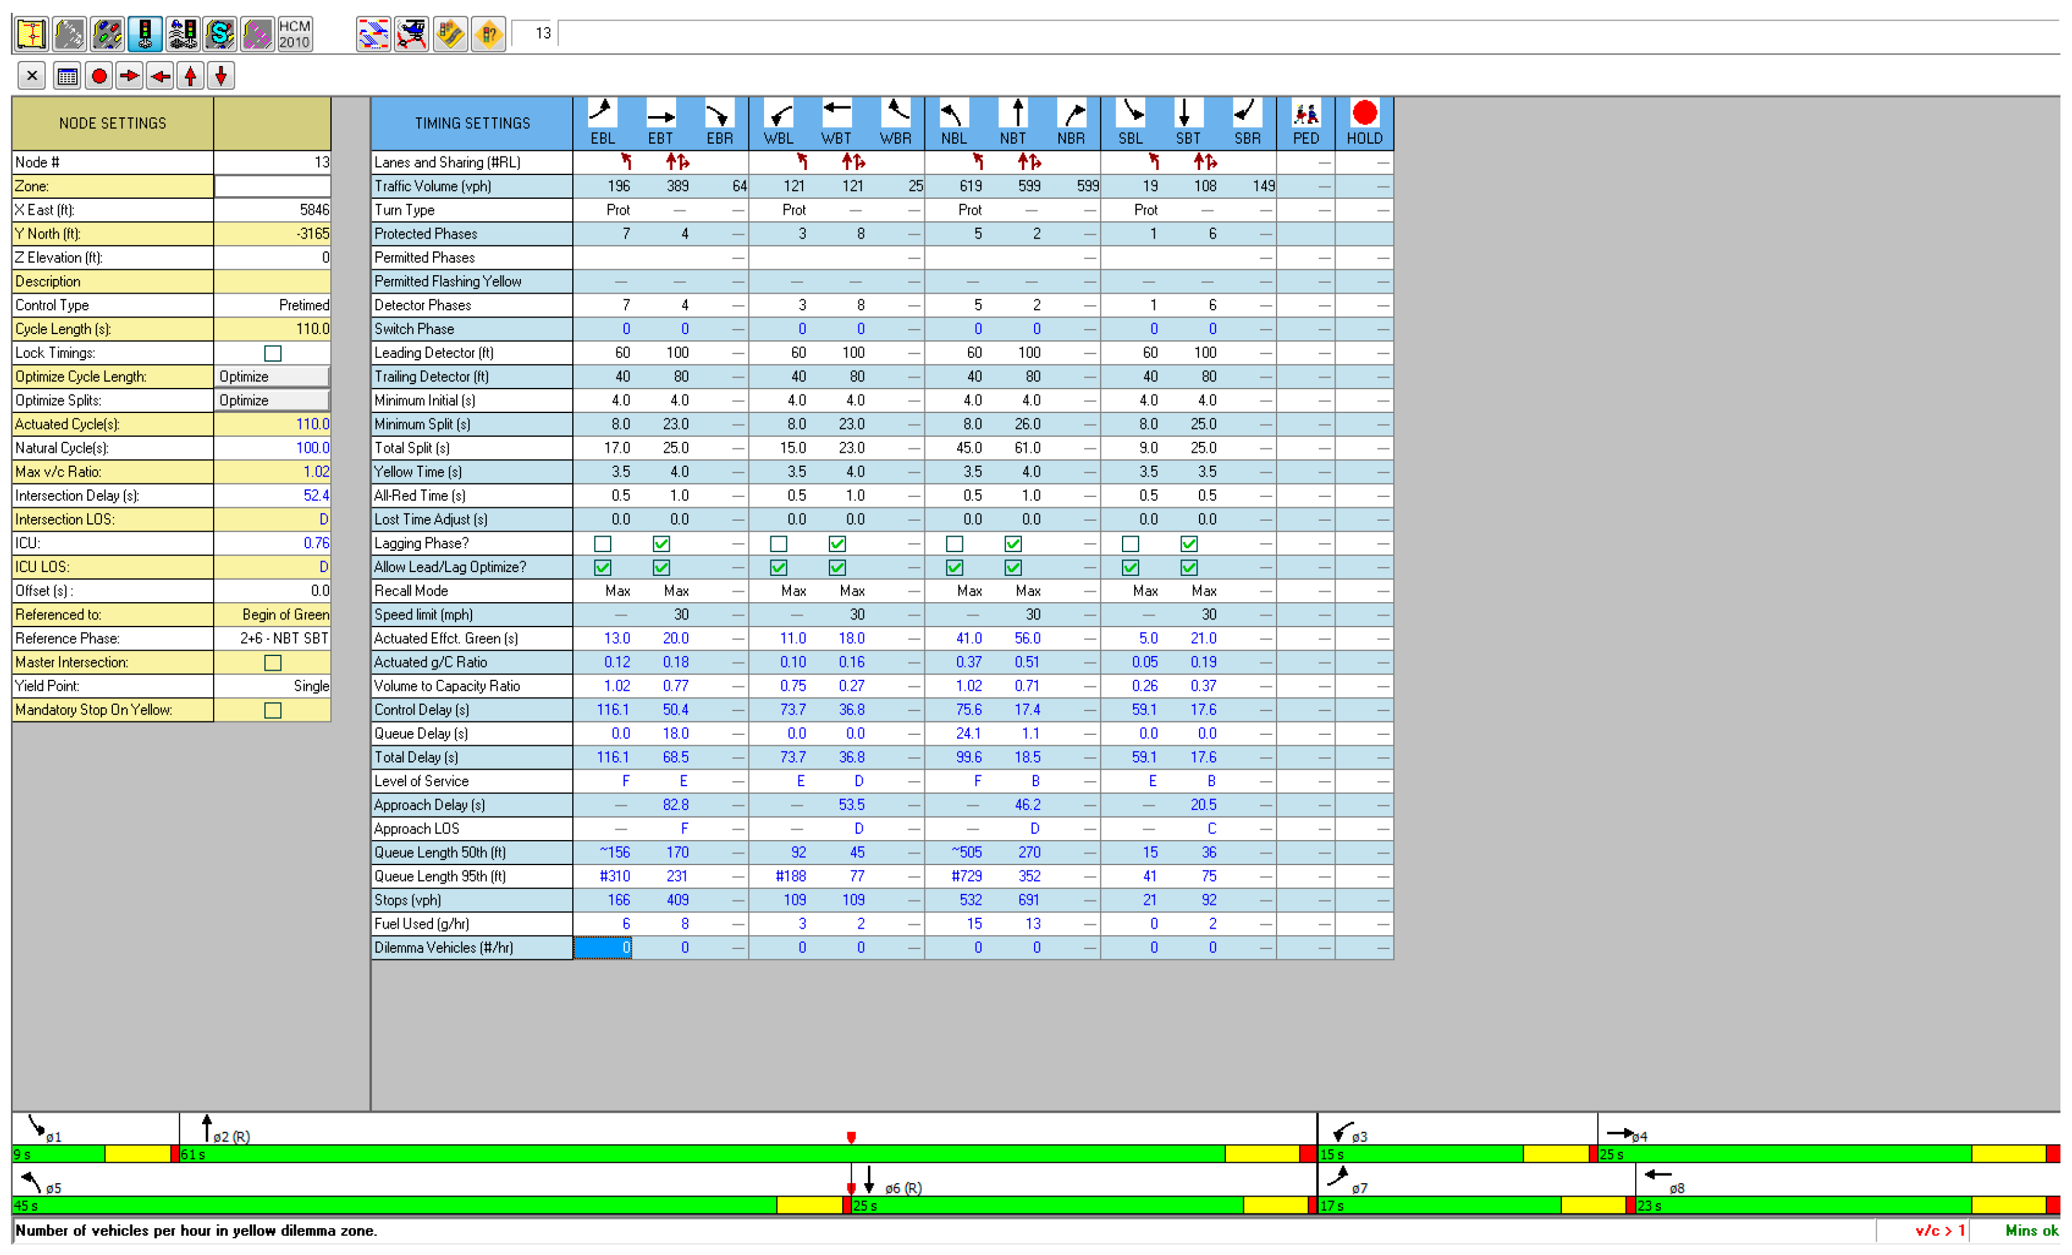The width and height of the screenshot is (2072, 1255).
Task: Click the red circle button
Action: [x=98, y=76]
